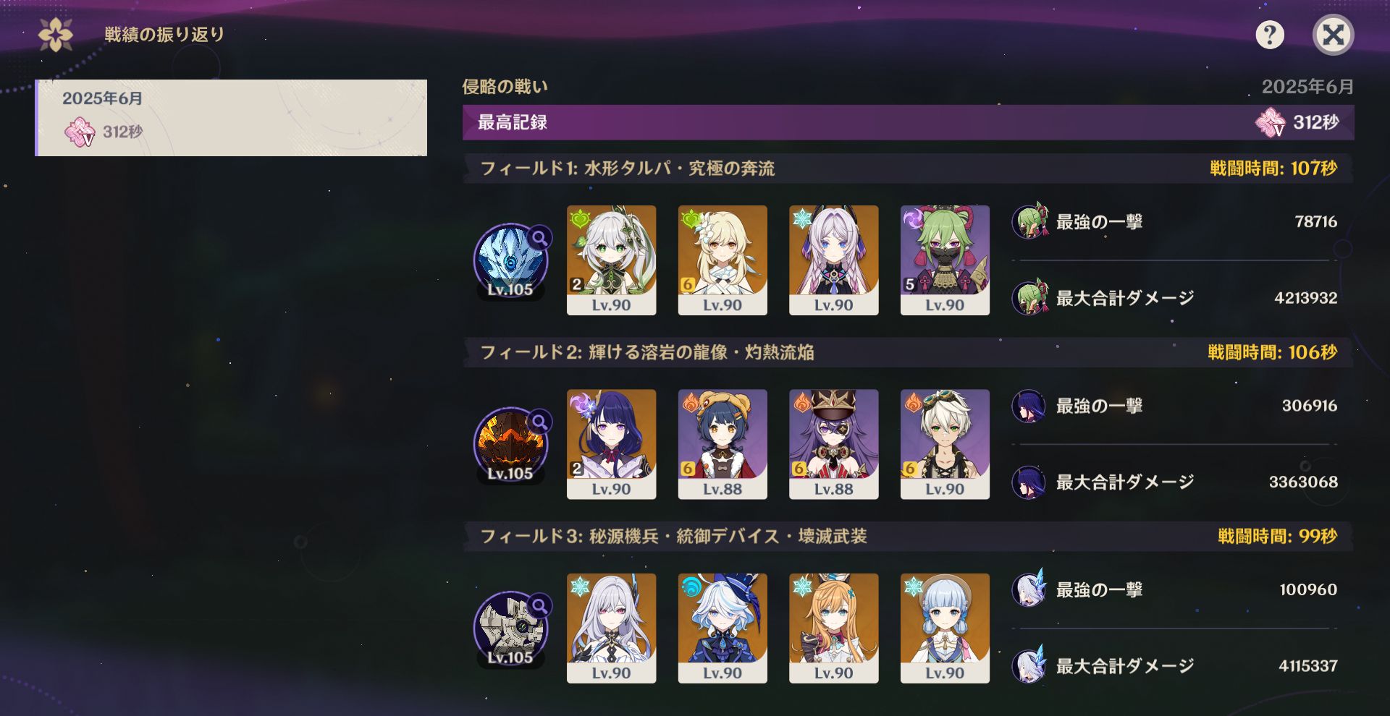The width and height of the screenshot is (1390, 716).
Task: Select the 2025年6月 record entry
Action: [232, 118]
